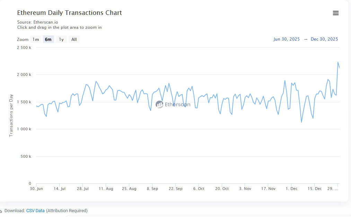The width and height of the screenshot is (351, 217).
Task: Select the 1m zoom range
Action: [x=35, y=39]
